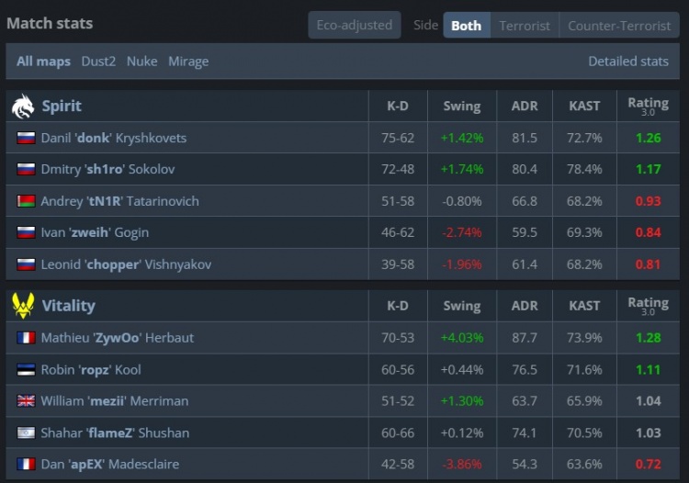This screenshot has height=483, width=689.
Task: Switch to the Dust2 map tab
Action: [98, 62]
